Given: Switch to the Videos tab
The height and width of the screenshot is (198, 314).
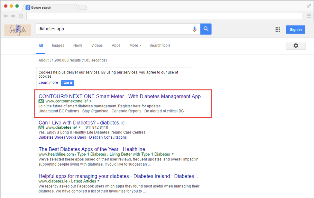Looking at the screenshot, I should point(97,46).
